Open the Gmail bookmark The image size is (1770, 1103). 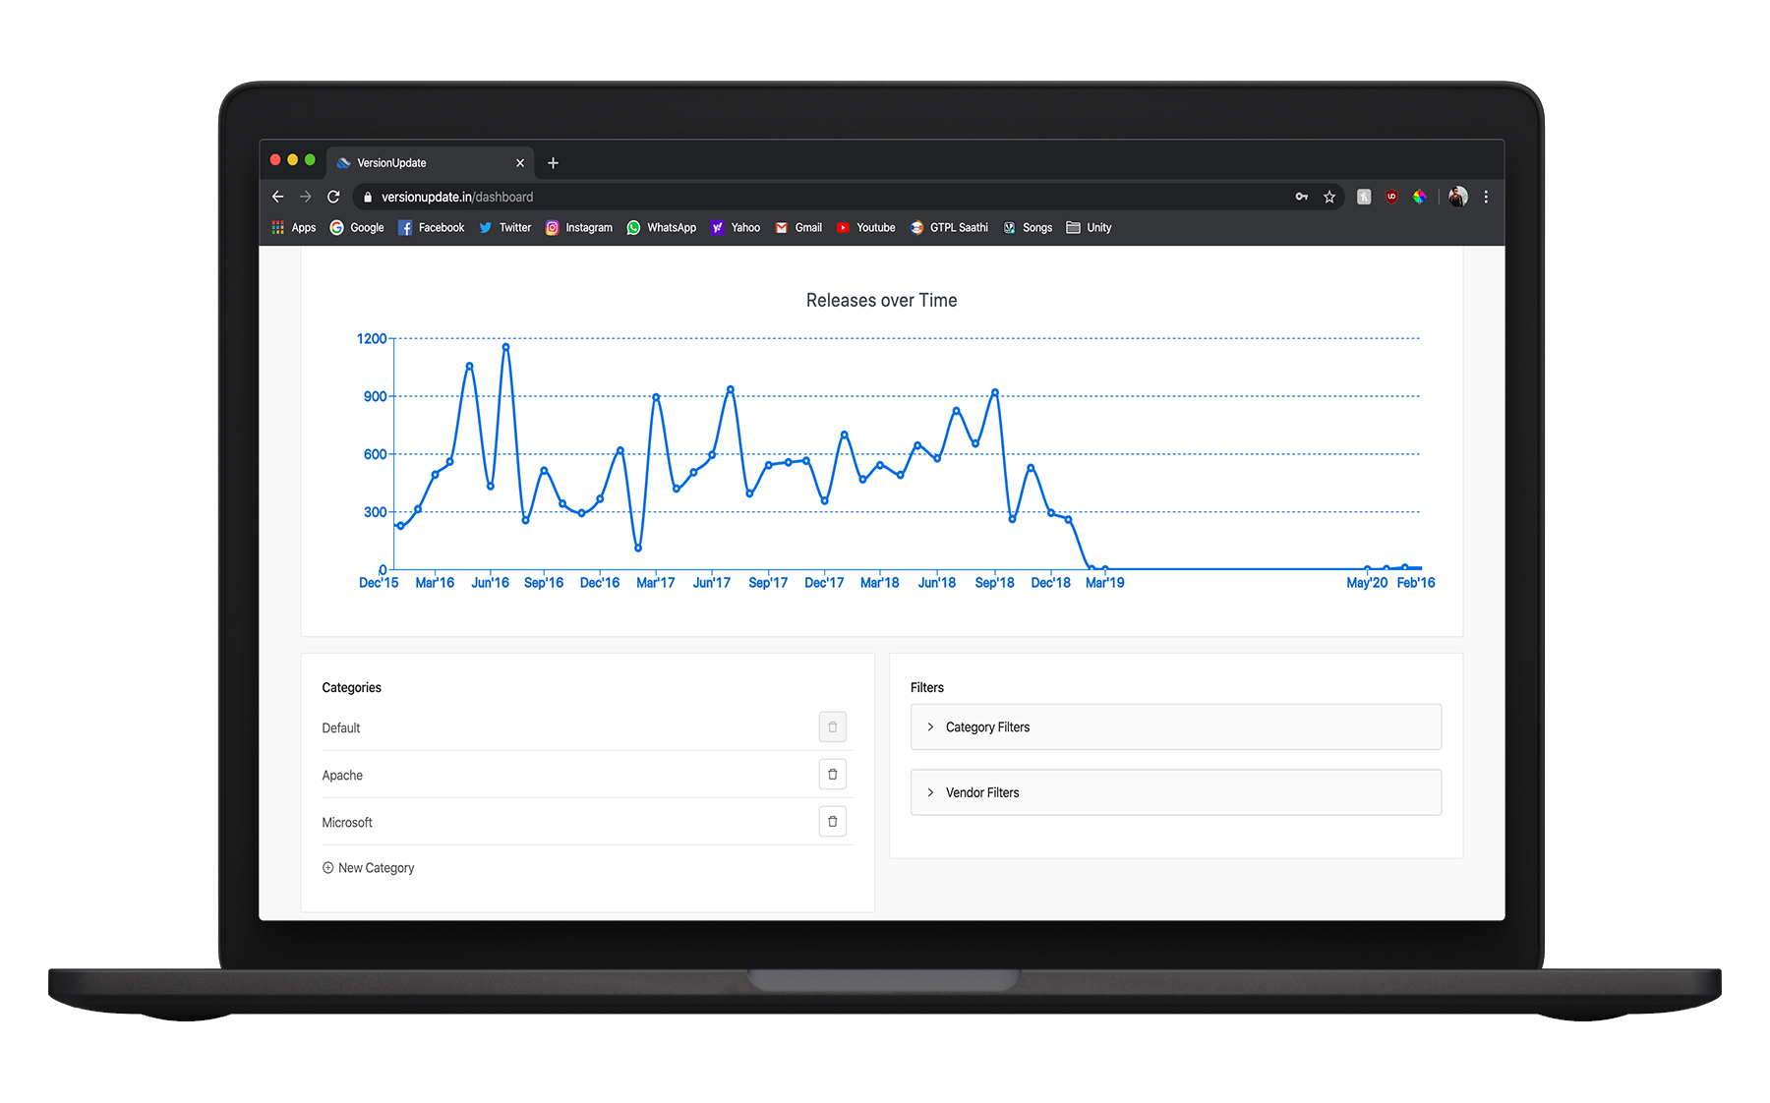pyautogui.click(x=798, y=228)
